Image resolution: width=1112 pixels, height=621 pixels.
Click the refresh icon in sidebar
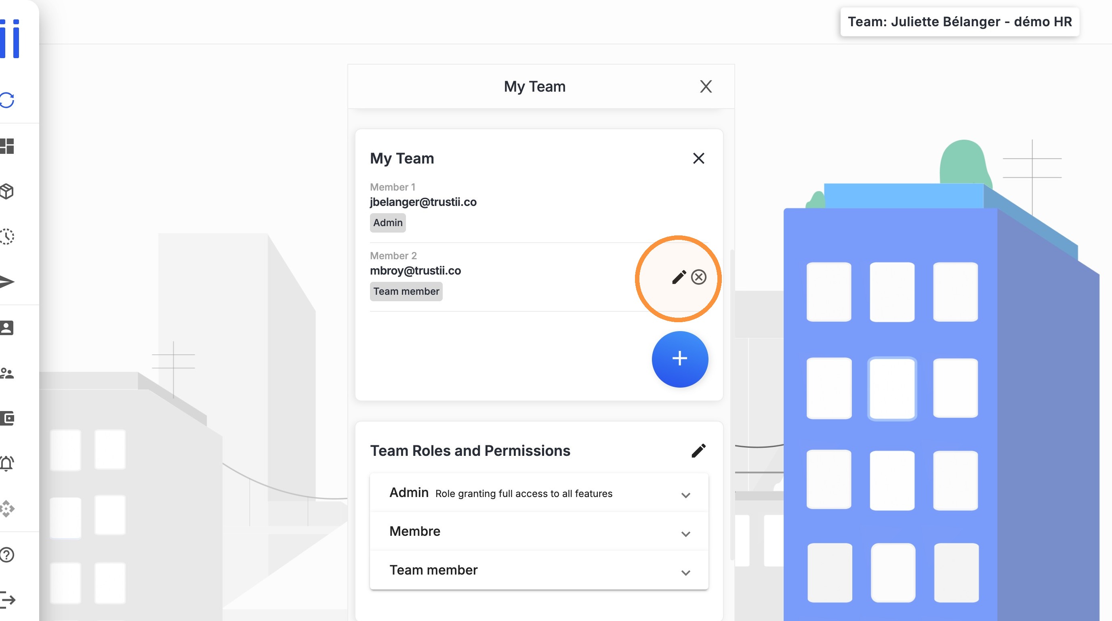pyautogui.click(x=7, y=100)
